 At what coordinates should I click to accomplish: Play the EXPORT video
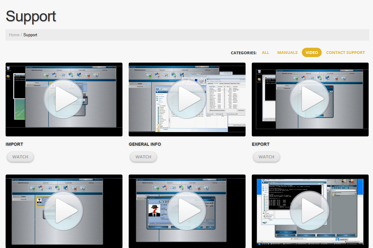[x=310, y=99]
